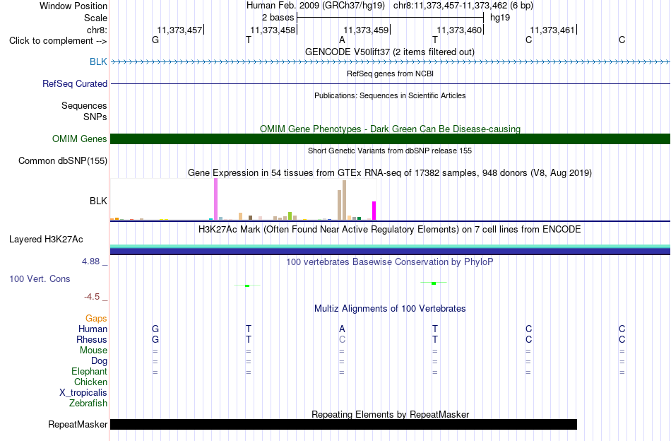Screen dimensions: 671x441
Task: Click the Rhesus mismatch base C
Action: click(342, 339)
